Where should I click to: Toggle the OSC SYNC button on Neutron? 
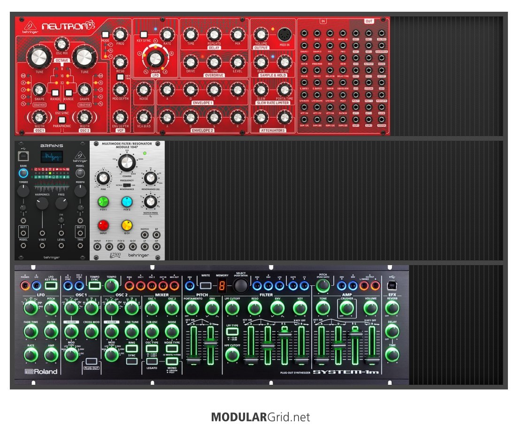point(62,107)
